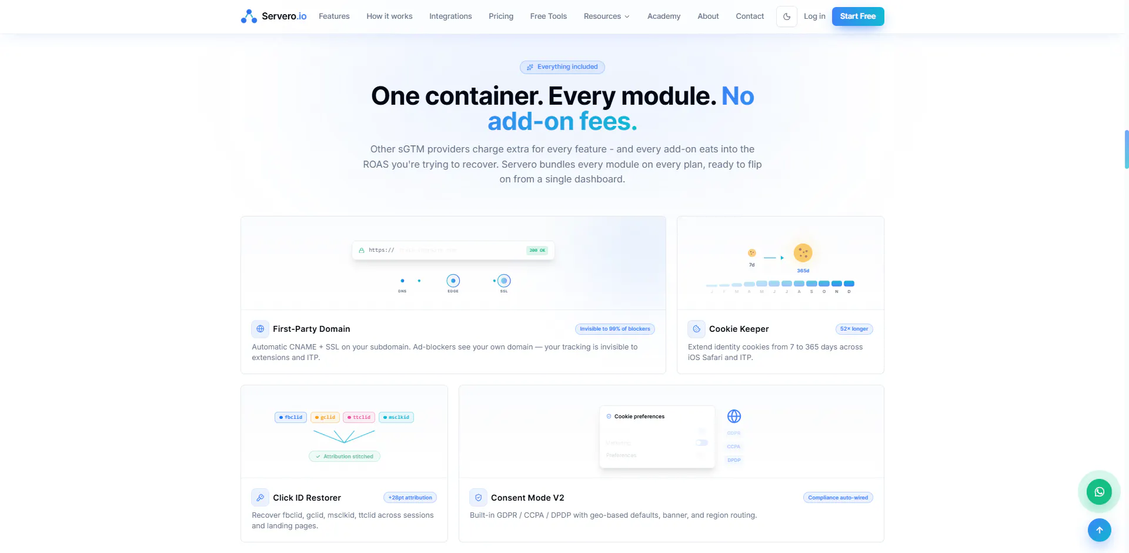Click the Log in link
Screen dimensions: 1129x553
pos(814,16)
